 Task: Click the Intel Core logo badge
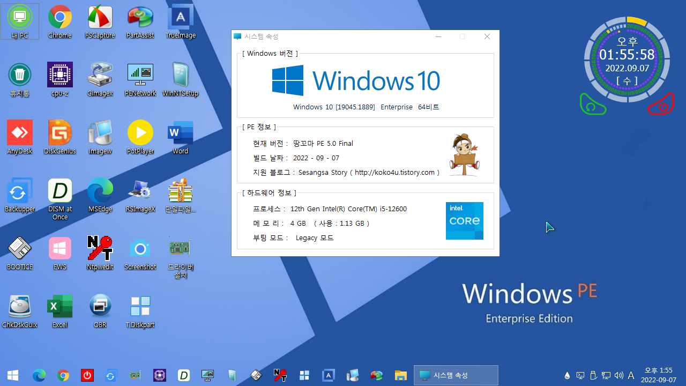pyautogui.click(x=465, y=221)
